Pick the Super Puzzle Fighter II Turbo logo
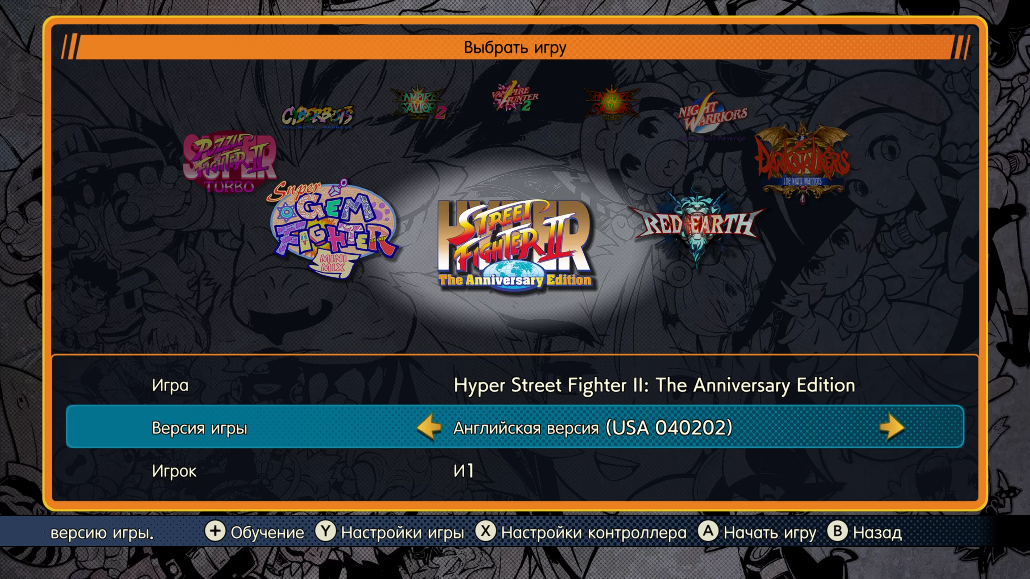1030x579 pixels. [x=230, y=162]
